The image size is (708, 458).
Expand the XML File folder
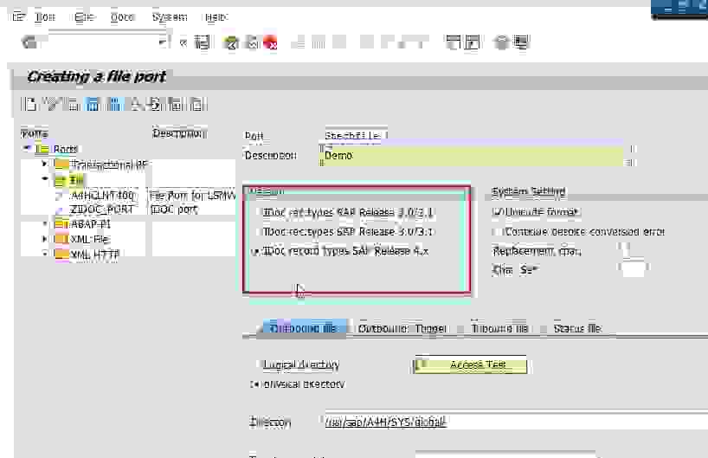[44, 238]
